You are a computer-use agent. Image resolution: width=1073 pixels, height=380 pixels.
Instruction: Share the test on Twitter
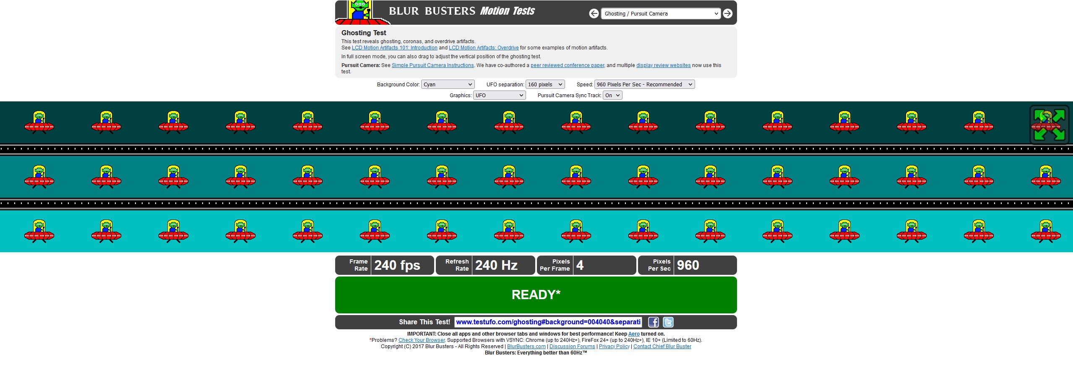(x=668, y=322)
